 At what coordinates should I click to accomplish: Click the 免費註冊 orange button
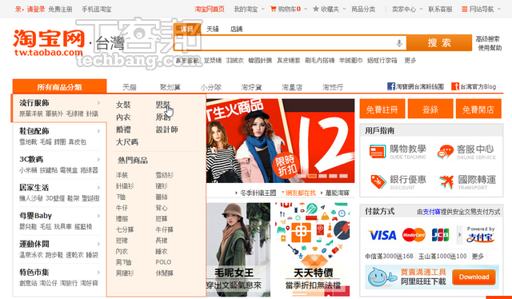pos(382,109)
